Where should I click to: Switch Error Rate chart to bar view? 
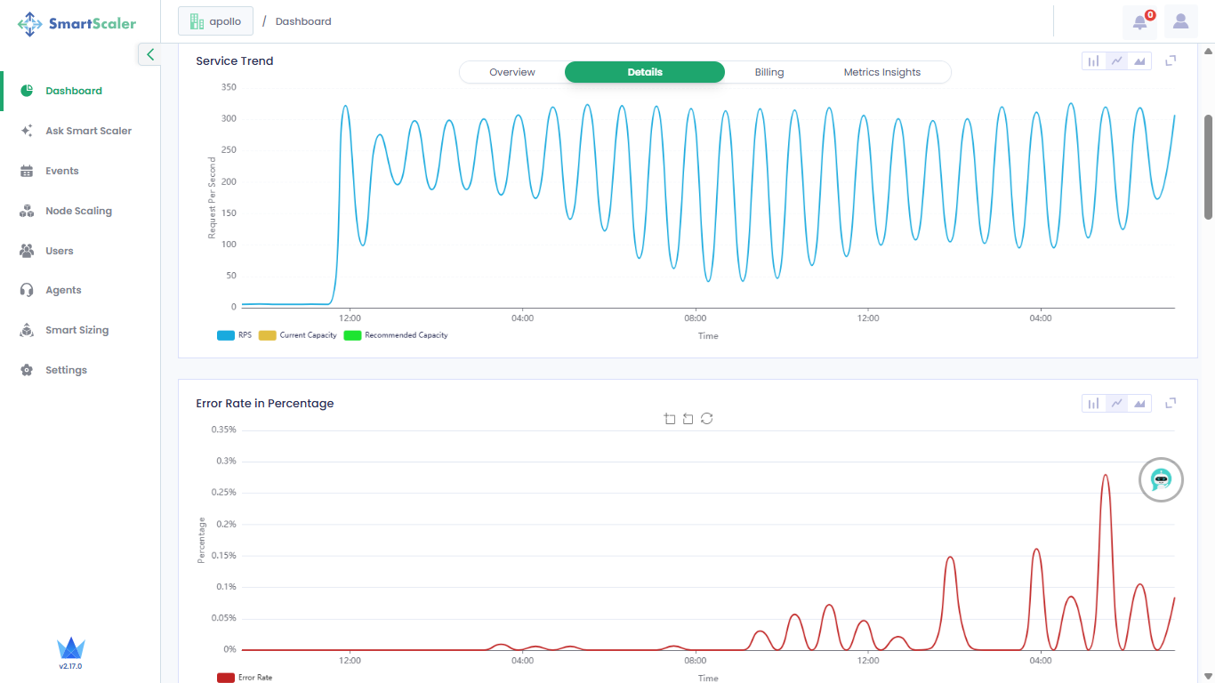1093,404
